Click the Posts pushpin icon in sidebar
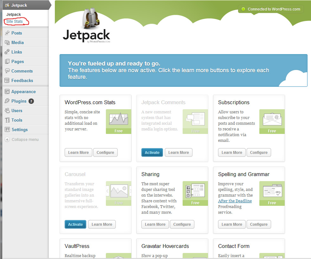The image size is (311, 259). click(x=7, y=33)
